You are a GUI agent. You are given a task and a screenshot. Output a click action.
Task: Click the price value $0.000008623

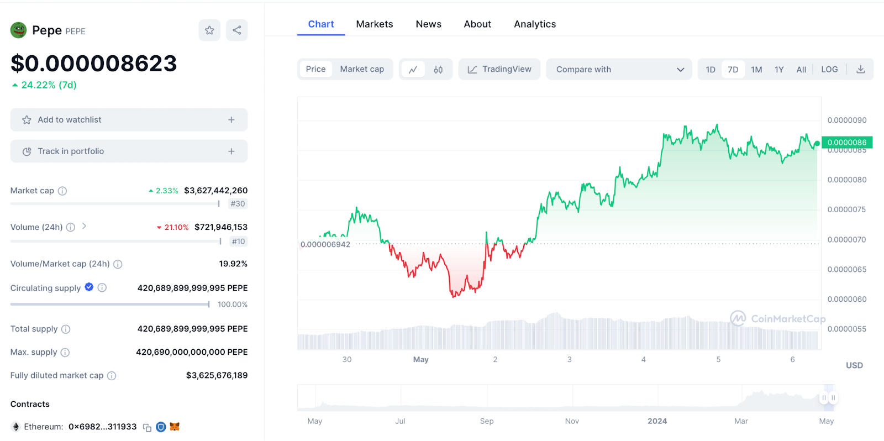point(94,64)
